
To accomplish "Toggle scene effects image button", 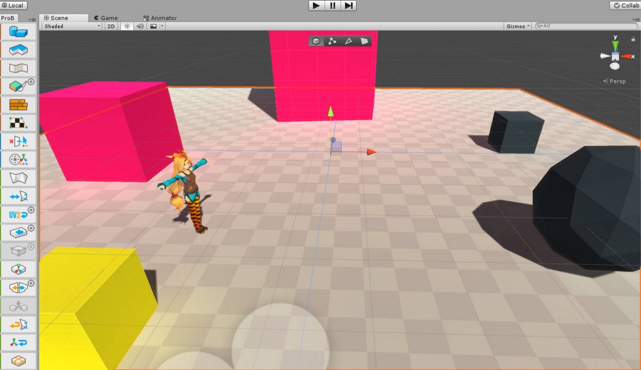I will [x=153, y=26].
